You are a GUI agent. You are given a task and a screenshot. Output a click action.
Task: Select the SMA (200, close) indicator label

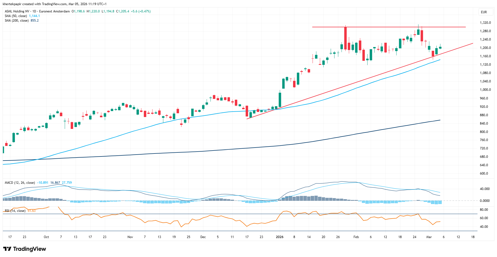coord(17,21)
